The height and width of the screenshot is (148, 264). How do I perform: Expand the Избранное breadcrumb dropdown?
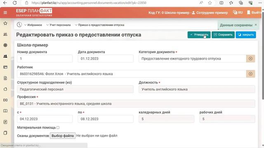(33, 25)
